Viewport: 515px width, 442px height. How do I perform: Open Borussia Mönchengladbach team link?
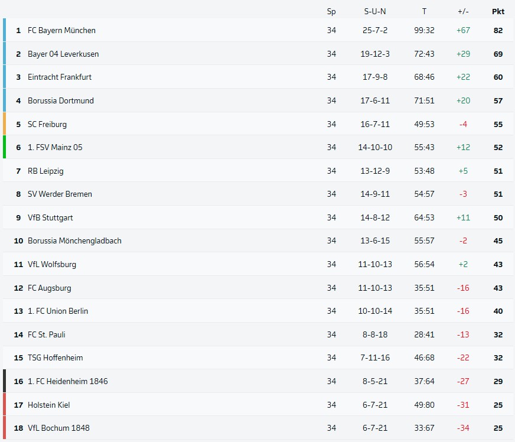coord(74,240)
